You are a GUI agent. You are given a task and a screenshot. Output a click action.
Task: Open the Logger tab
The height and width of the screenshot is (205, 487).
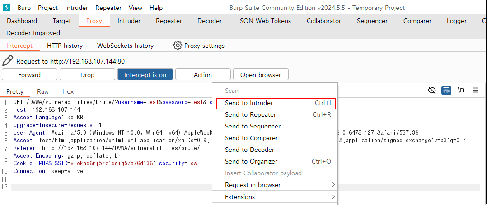(457, 21)
